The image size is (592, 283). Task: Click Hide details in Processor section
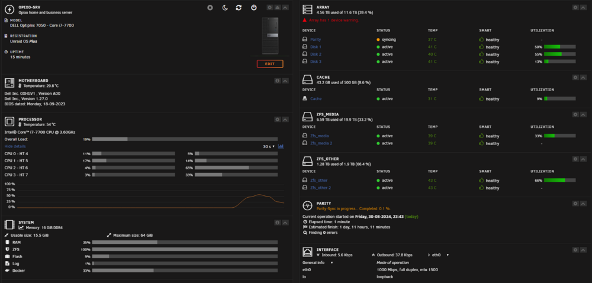point(15,146)
